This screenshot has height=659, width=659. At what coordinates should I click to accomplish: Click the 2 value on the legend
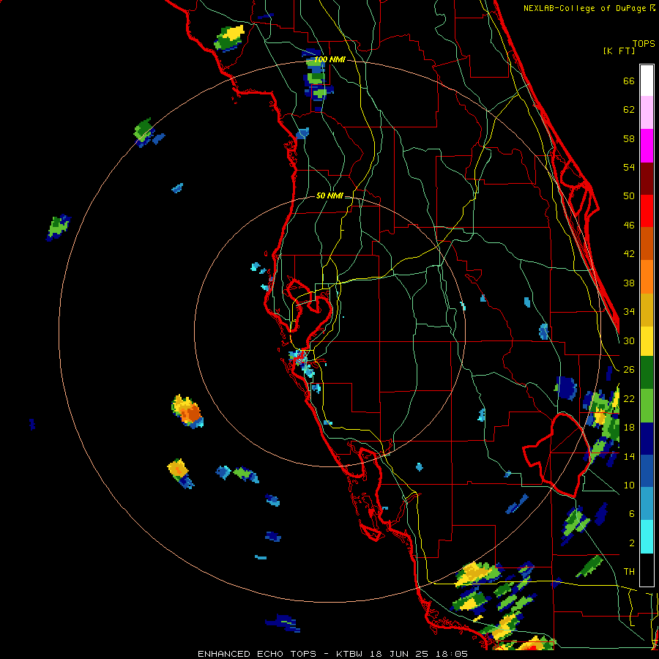click(x=631, y=543)
